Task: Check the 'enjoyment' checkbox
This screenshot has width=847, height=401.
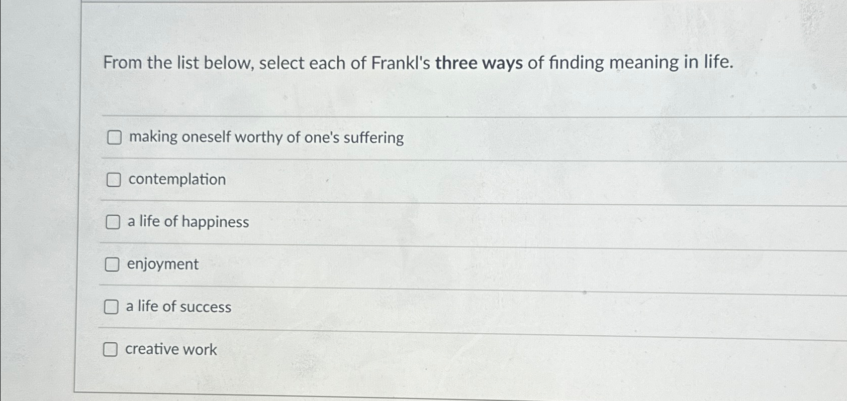Action: coord(113,264)
